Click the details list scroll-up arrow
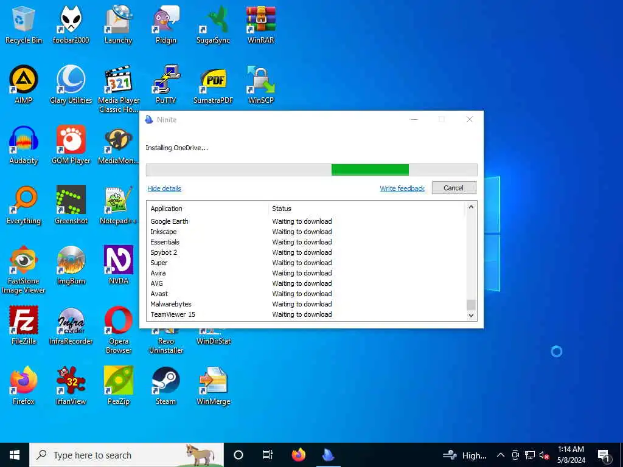 coord(471,207)
